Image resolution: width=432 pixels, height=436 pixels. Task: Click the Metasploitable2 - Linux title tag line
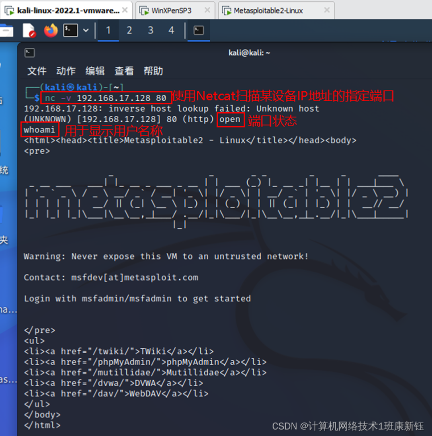(190, 140)
